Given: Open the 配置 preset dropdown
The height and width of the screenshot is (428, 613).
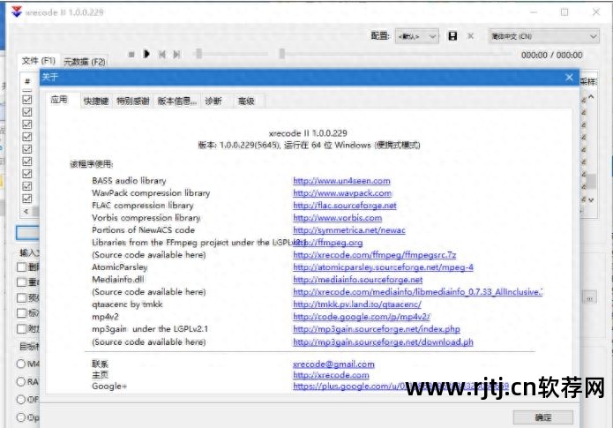Looking at the screenshot, I should tap(416, 36).
